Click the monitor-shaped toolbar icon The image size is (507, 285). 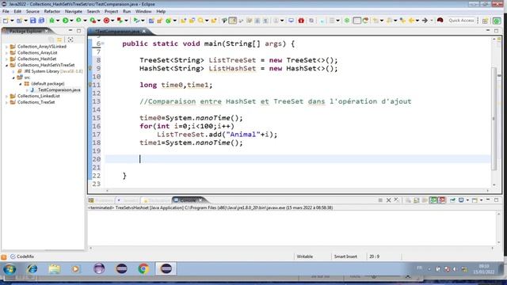pos(291,21)
